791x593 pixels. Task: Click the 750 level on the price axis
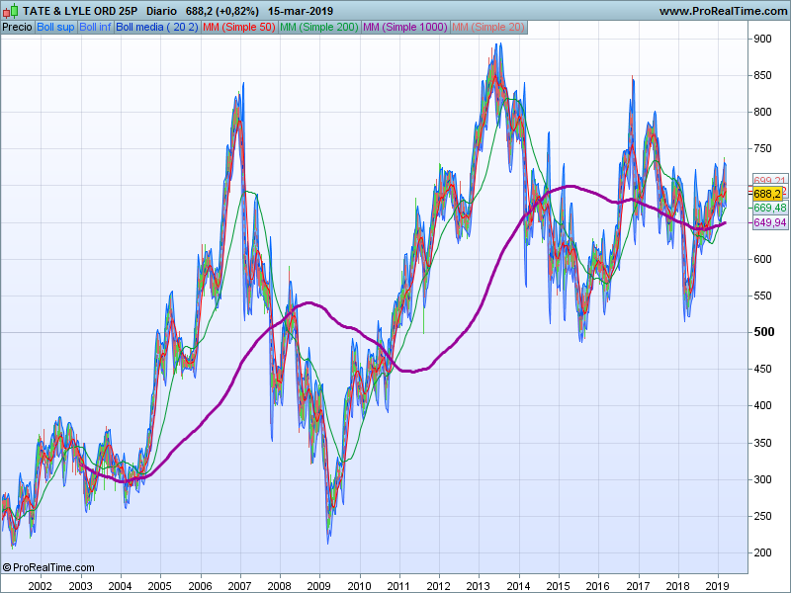[x=762, y=149]
